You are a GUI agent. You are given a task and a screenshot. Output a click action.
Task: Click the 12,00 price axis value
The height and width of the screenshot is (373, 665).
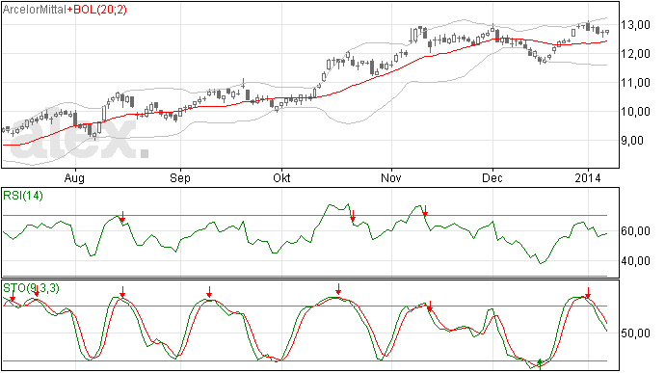point(635,54)
